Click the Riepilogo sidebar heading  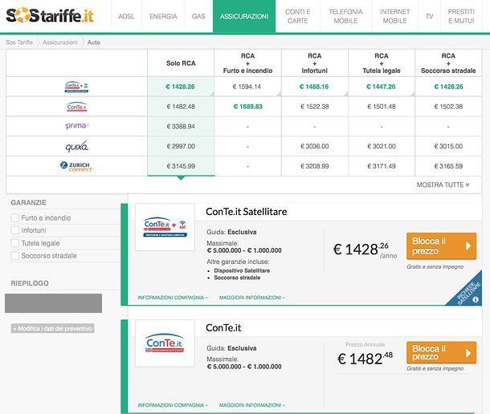pyautogui.click(x=30, y=283)
